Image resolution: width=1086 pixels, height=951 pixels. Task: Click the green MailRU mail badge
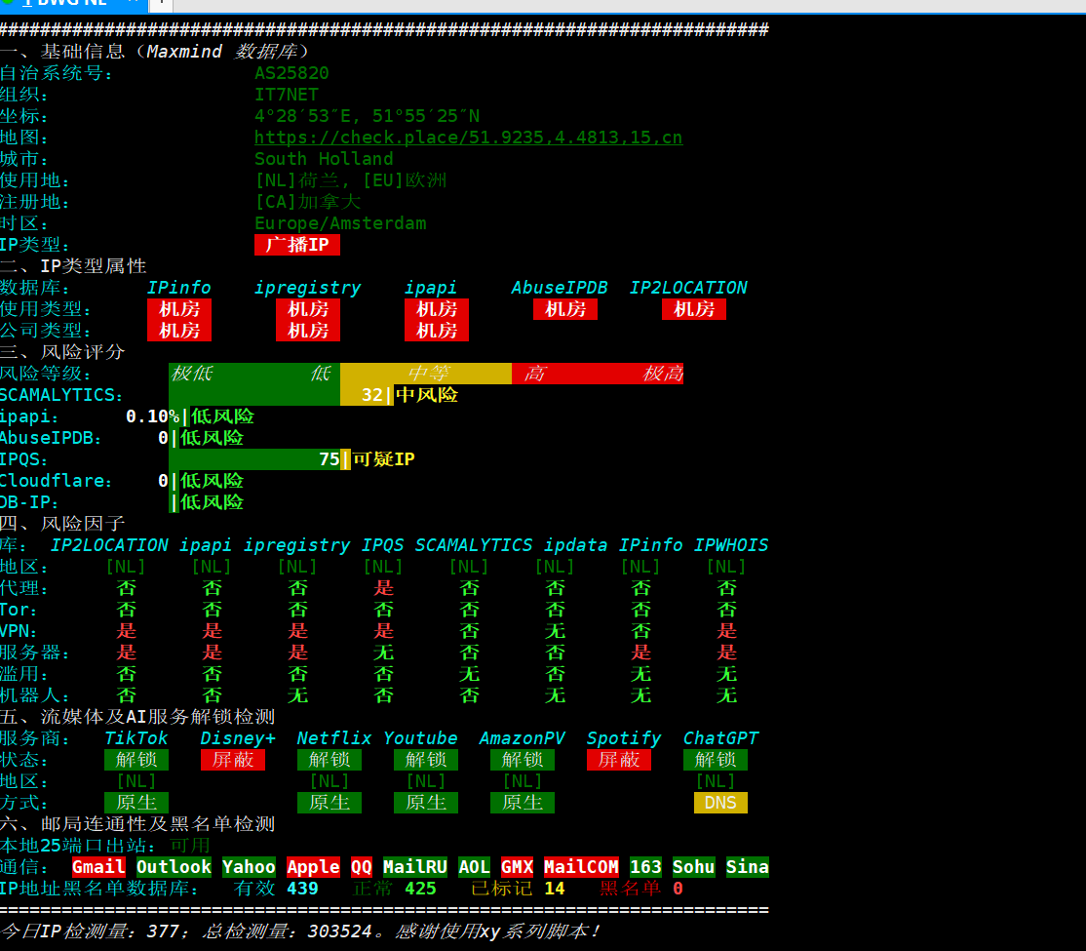(415, 867)
